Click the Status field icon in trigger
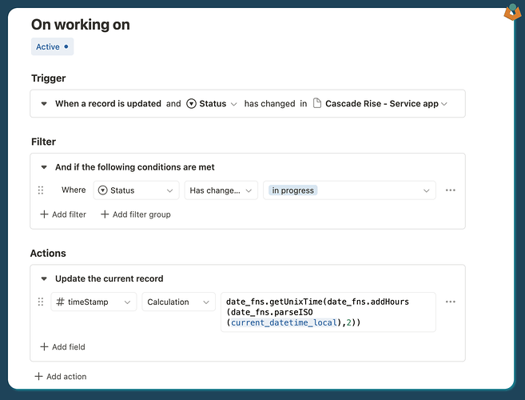The width and height of the screenshot is (525, 400). pos(191,104)
